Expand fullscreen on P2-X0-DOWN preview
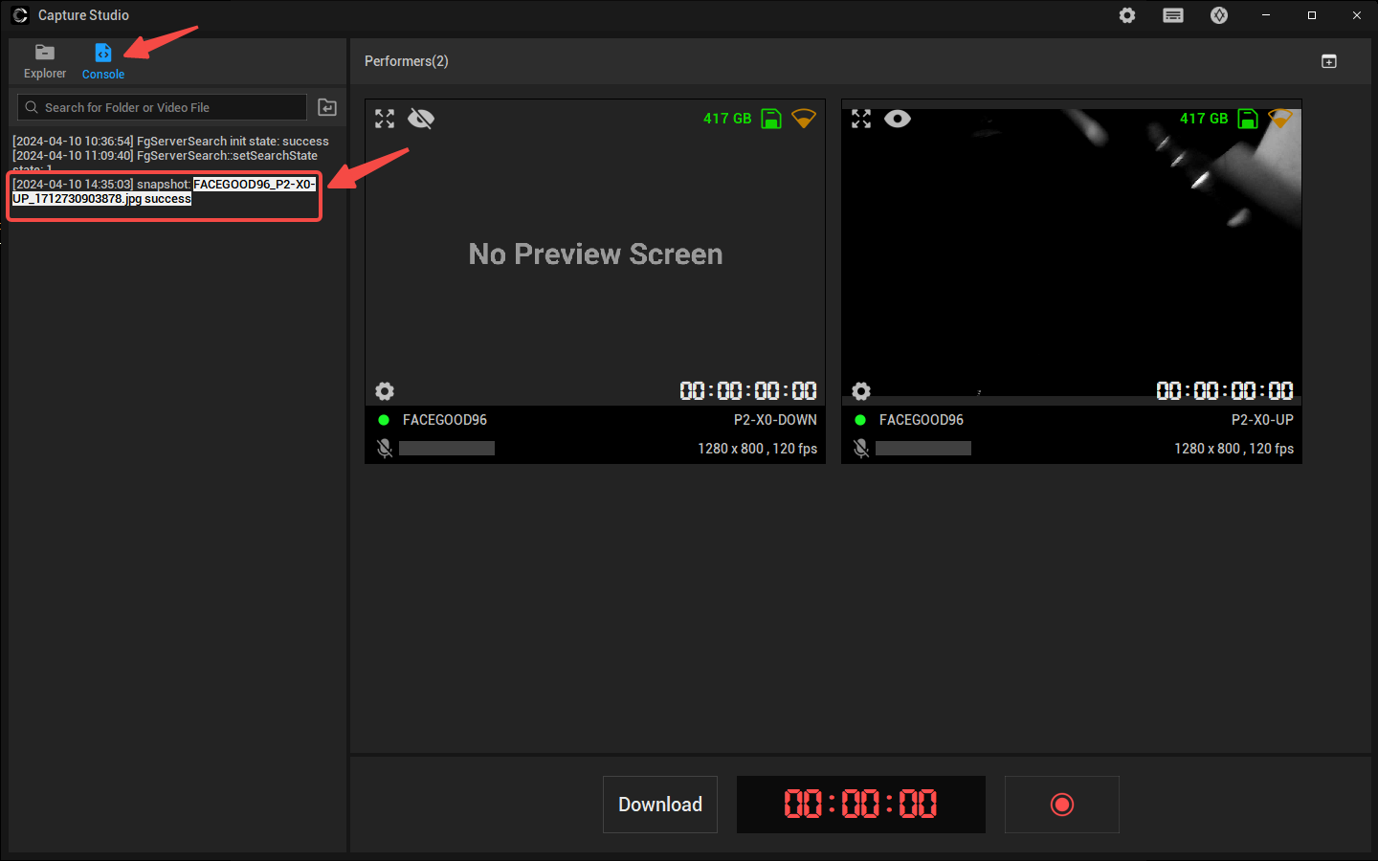 pos(385,119)
